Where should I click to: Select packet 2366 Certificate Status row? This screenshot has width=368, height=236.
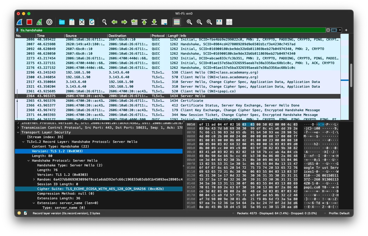[x=178, y=105]
